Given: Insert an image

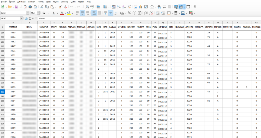Looking at the screenshot, I should [136, 7].
